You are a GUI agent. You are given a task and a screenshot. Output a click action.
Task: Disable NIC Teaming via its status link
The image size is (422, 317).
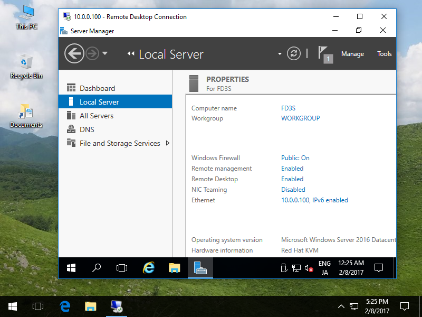click(293, 189)
